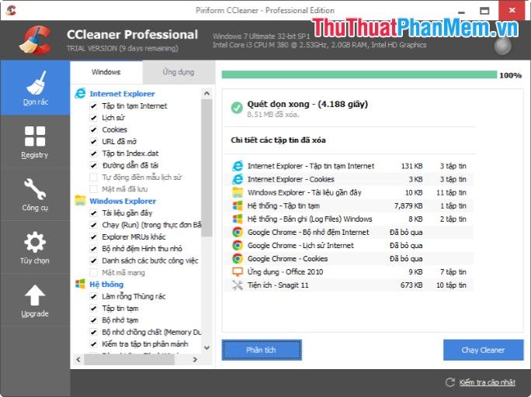
Task: Click the horizontal scrollbar thumb under list
Action: (129, 360)
